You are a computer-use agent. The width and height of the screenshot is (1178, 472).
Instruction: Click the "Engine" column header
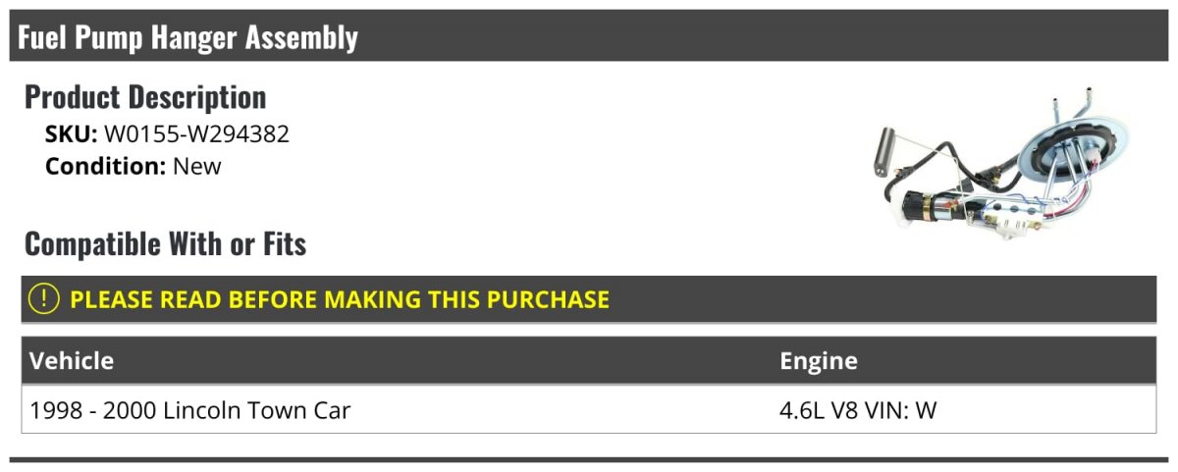coord(819,360)
